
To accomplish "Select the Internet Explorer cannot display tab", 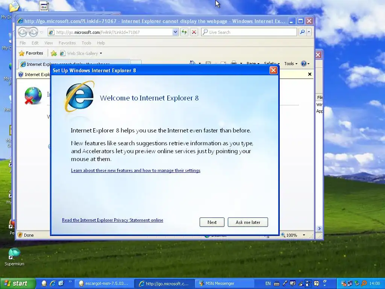I will coord(74,64).
